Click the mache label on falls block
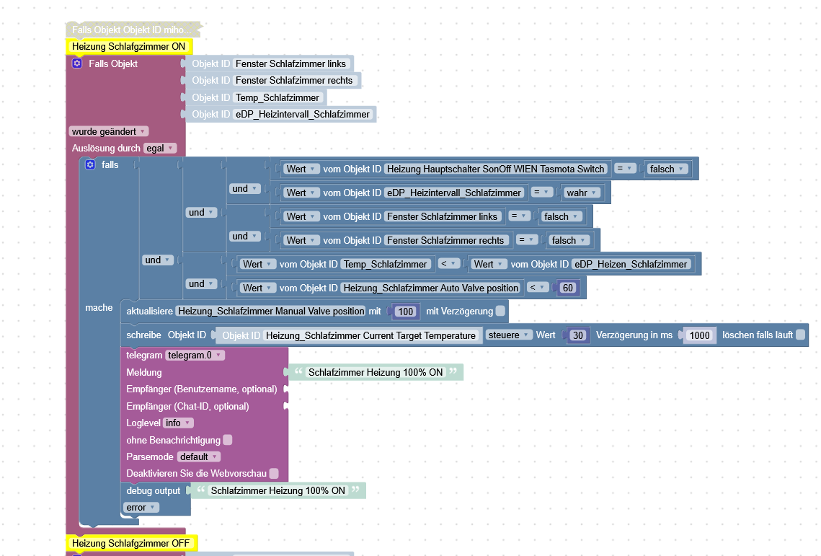Viewport: 821px width, 556px height. 99,308
